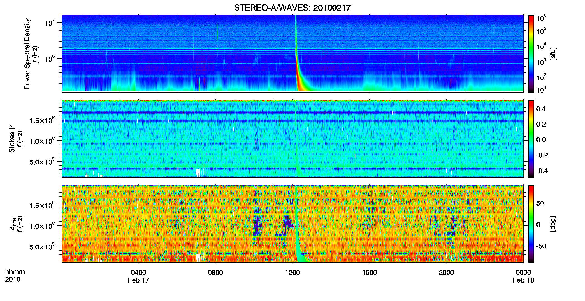
Task: Select the Power Spectral Density axis label
Action: click(x=27, y=54)
